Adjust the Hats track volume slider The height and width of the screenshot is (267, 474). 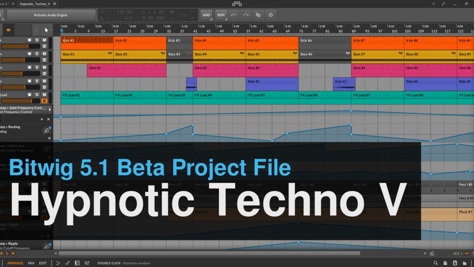point(20,73)
